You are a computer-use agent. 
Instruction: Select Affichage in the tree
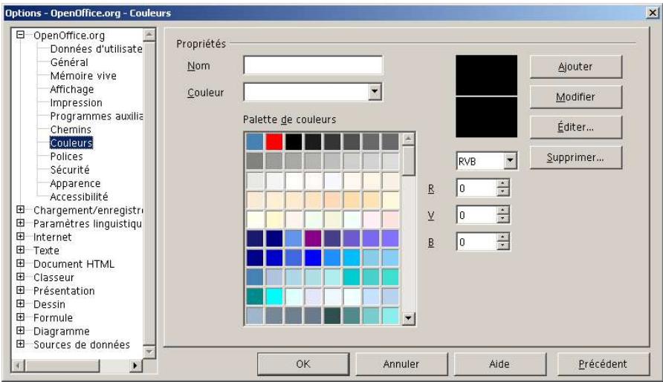(72, 90)
